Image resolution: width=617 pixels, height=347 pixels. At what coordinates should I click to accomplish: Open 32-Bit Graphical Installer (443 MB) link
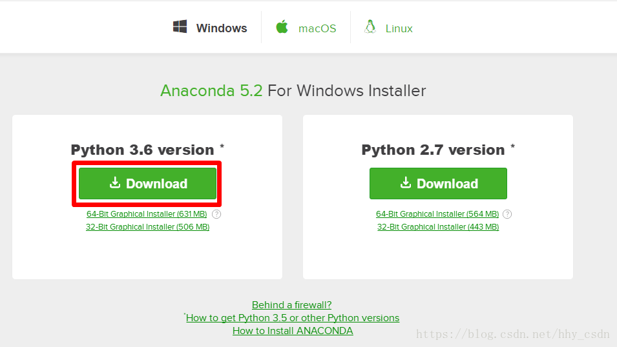coord(438,227)
